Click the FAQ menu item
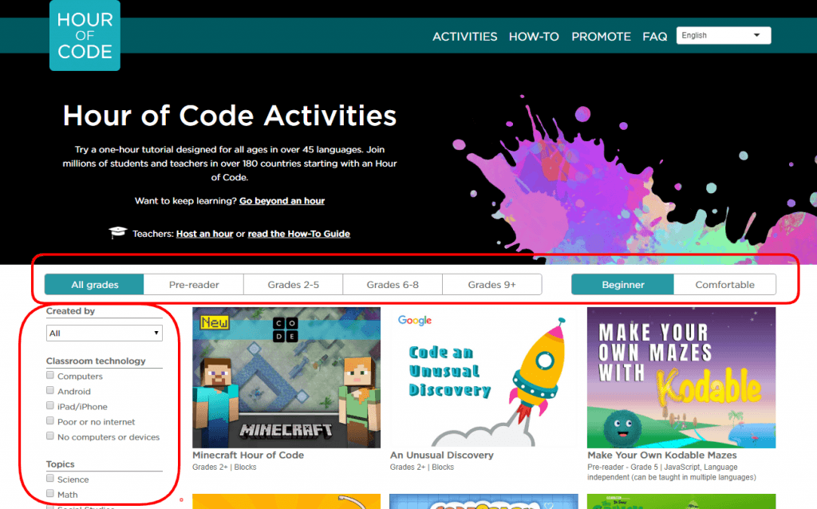817x509 pixels. (654, 36)
